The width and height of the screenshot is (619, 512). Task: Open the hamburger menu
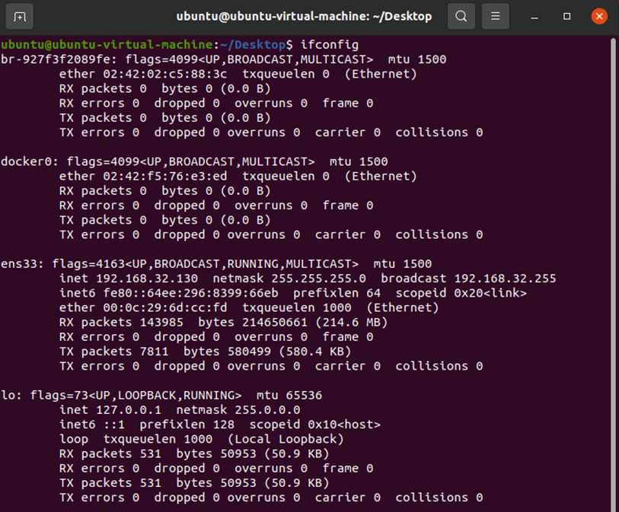[x=496, y=16]
